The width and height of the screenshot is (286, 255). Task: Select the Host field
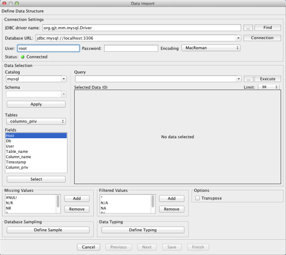tap(36, 136)
